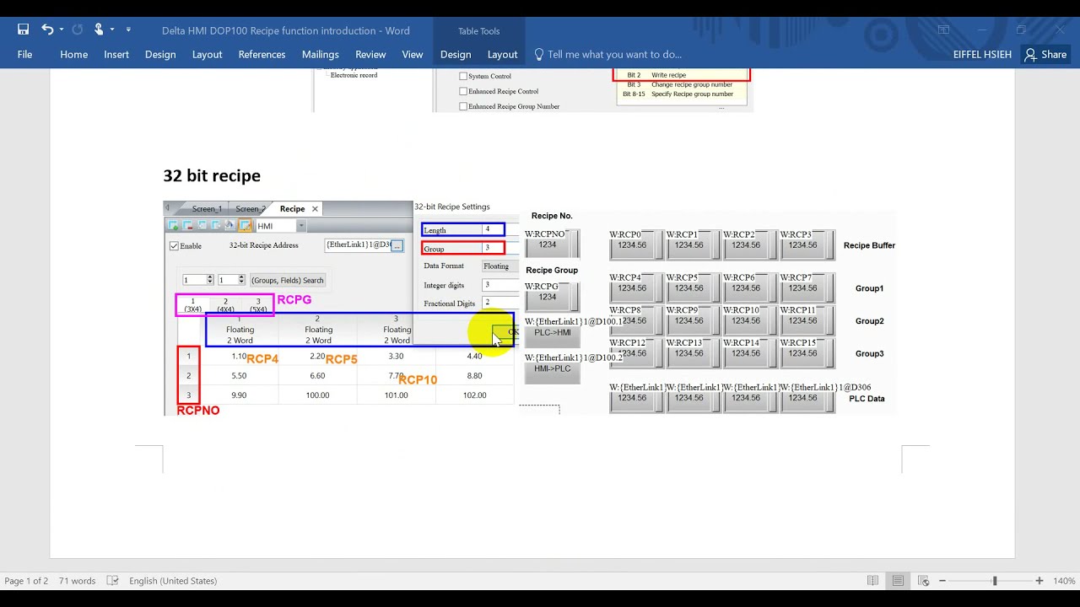This screenshot has width=1080, height=607.
Task: Open the Mailings ribbon tab
Action: (x=320, y=54)
